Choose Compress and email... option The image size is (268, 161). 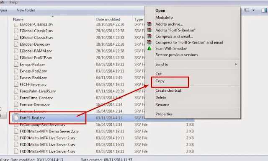[174, 36]
